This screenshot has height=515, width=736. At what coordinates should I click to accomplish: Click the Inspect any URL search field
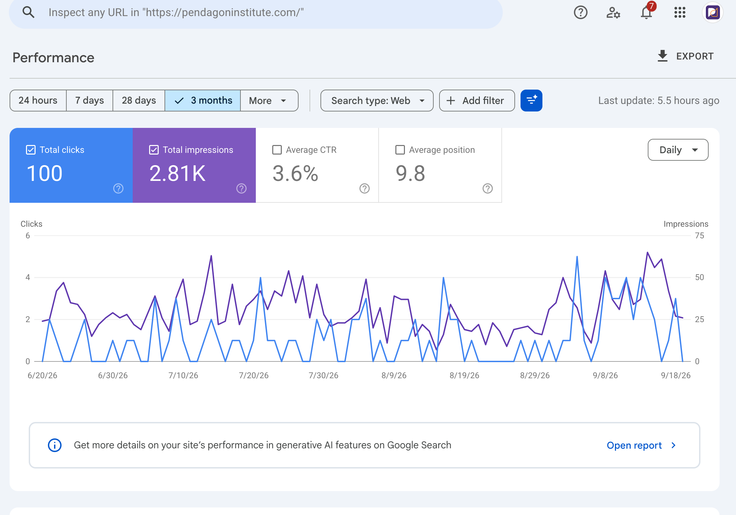(x=256, y=13)
